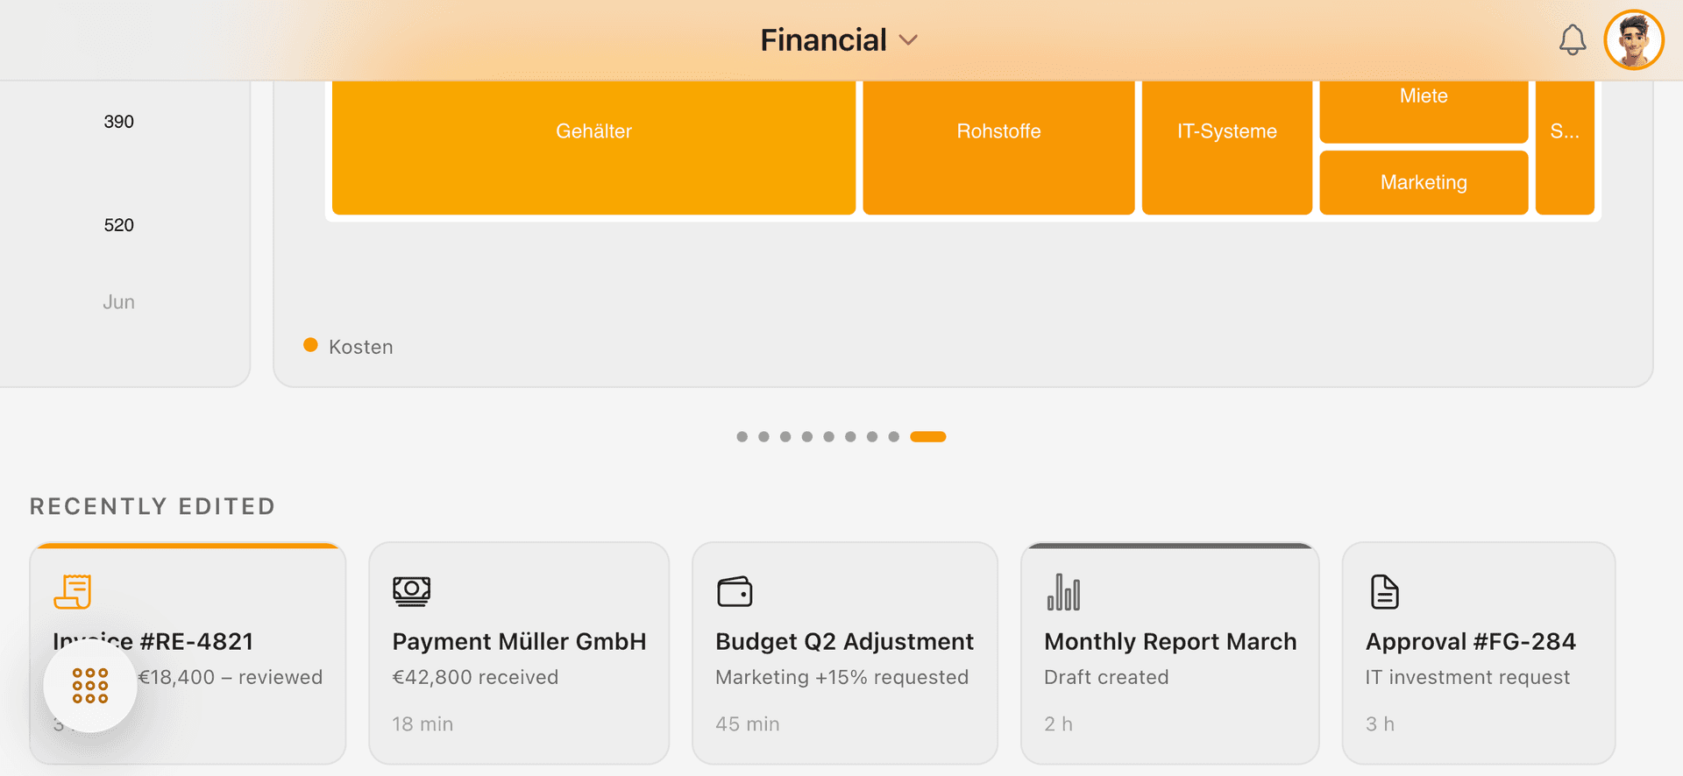Go to the second carousel page dot
The height and width of the screenshot is (776, 1683).
pos(763,436)
